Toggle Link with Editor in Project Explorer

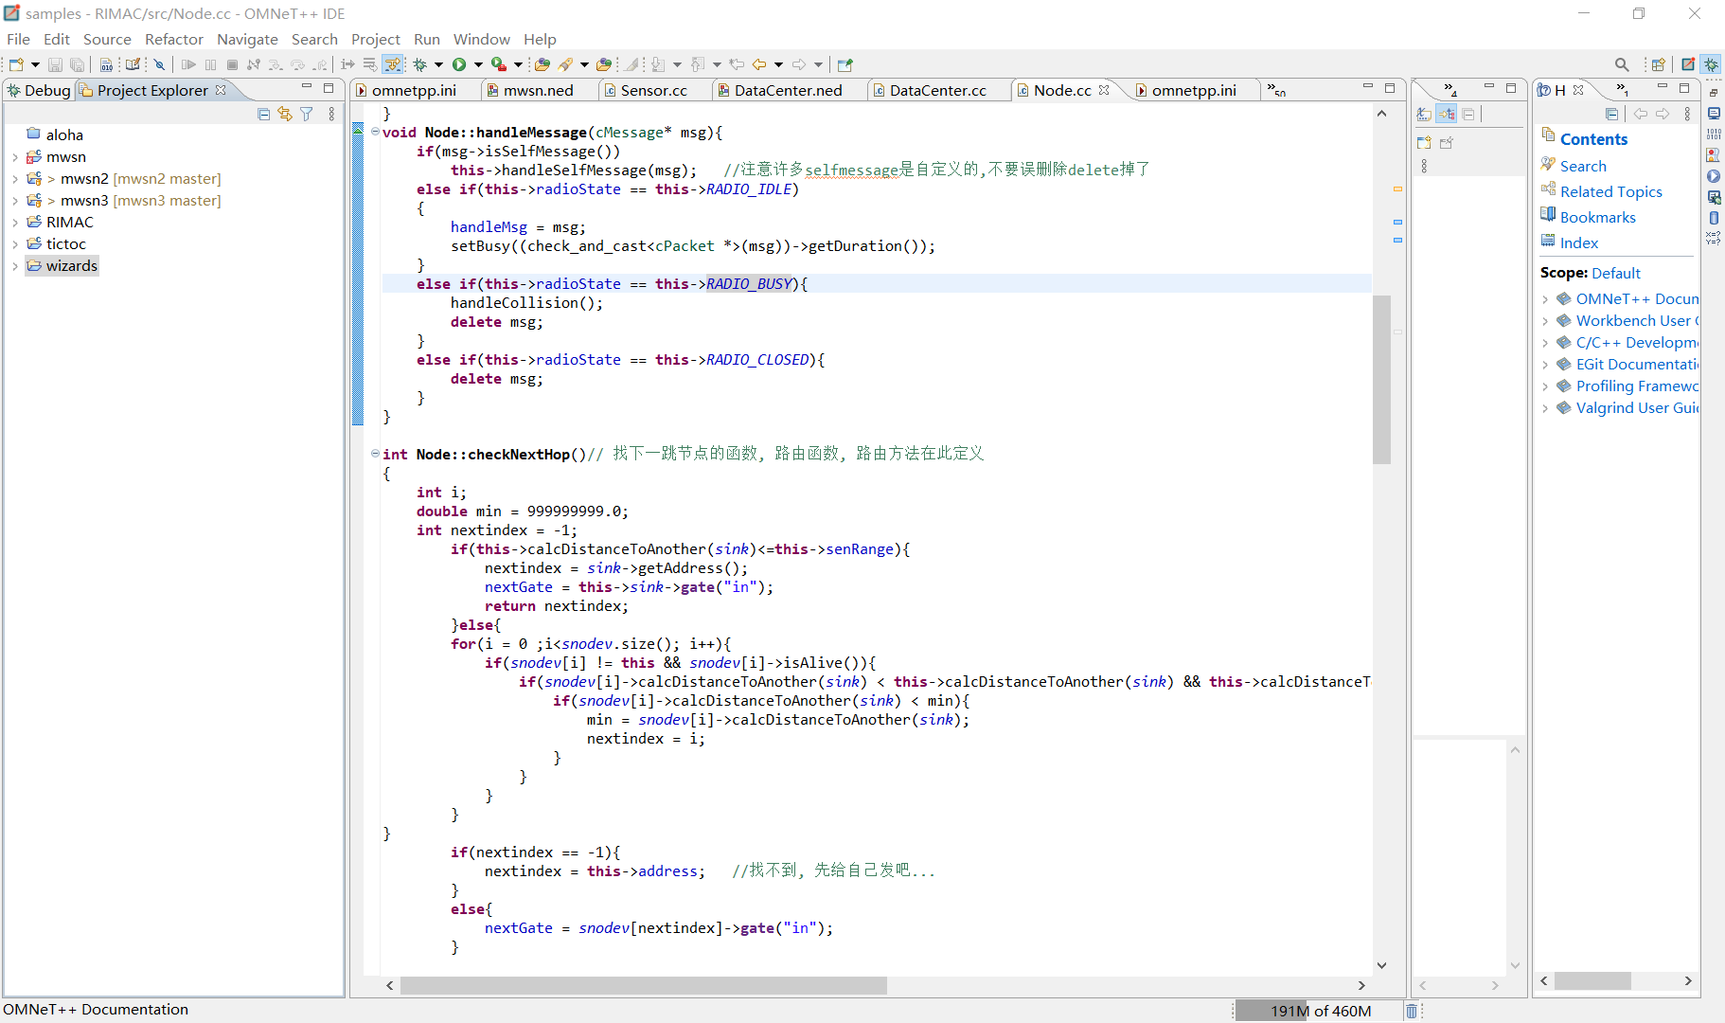tap(285, 114)
